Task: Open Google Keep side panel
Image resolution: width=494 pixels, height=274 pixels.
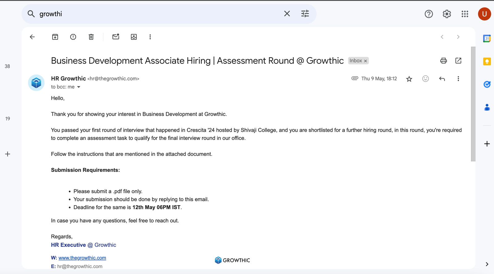Action: point(487,61)
